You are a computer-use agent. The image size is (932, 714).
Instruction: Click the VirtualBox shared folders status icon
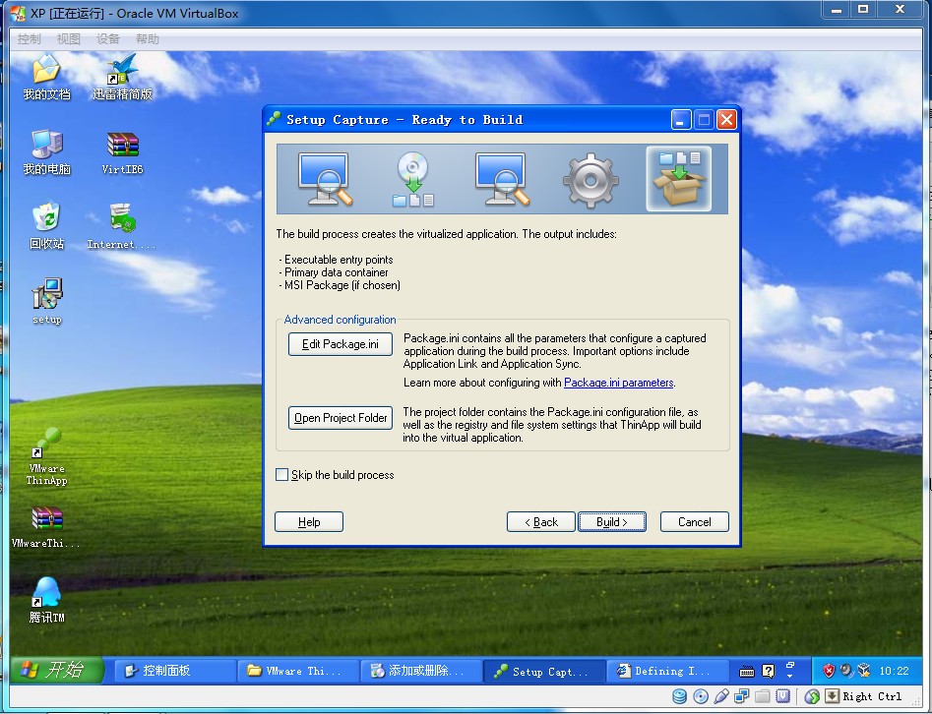[763, 696]
